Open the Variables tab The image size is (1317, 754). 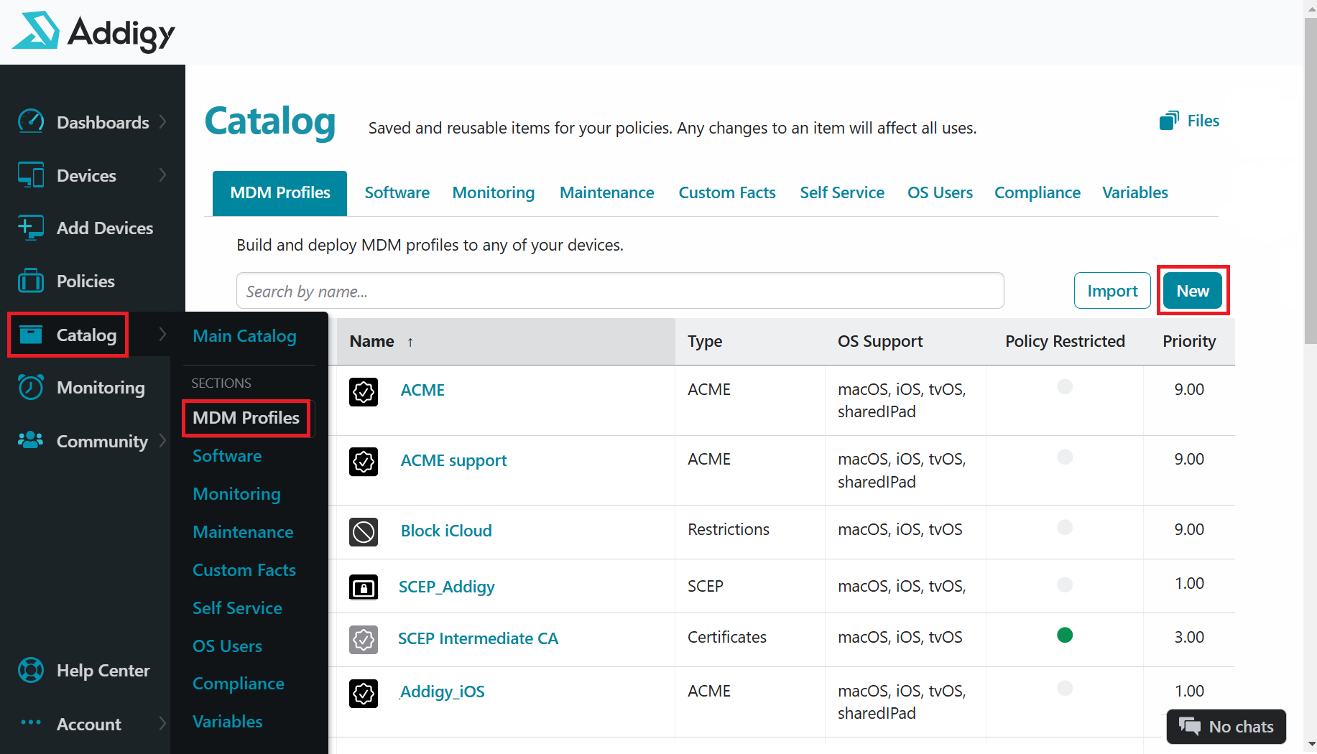click(1135, 192)
